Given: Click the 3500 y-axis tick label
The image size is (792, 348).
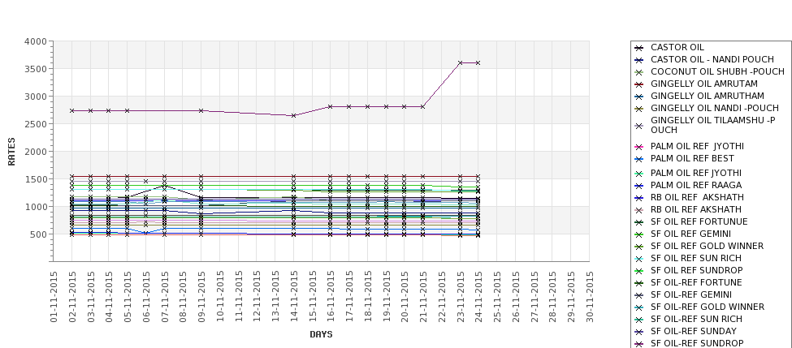Looking at the screenshot, I should point(36,69).
